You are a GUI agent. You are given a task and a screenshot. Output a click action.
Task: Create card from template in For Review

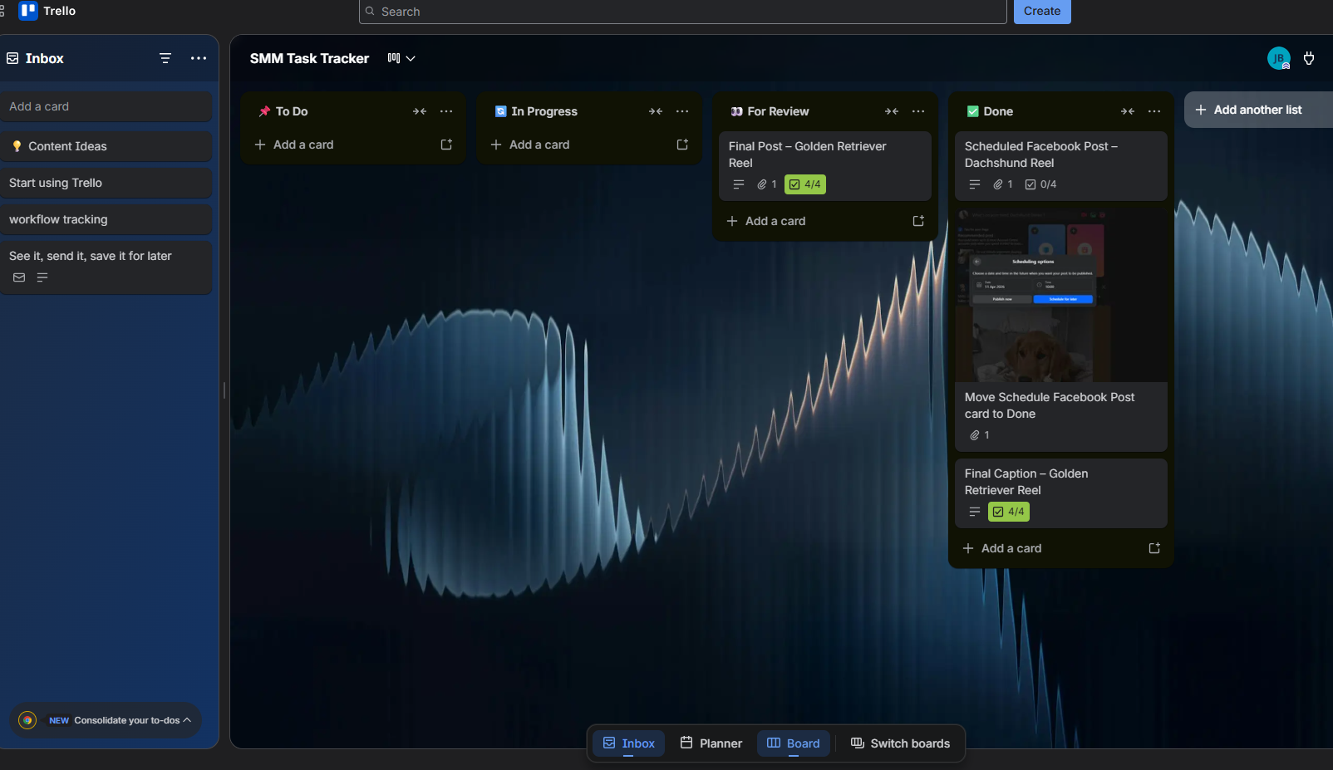pos(918,221)
